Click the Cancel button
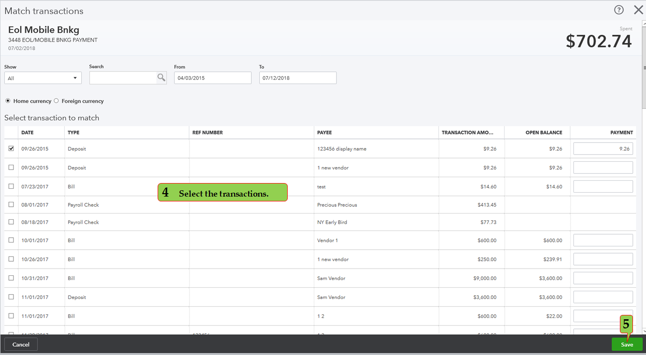 click(21, 344)
